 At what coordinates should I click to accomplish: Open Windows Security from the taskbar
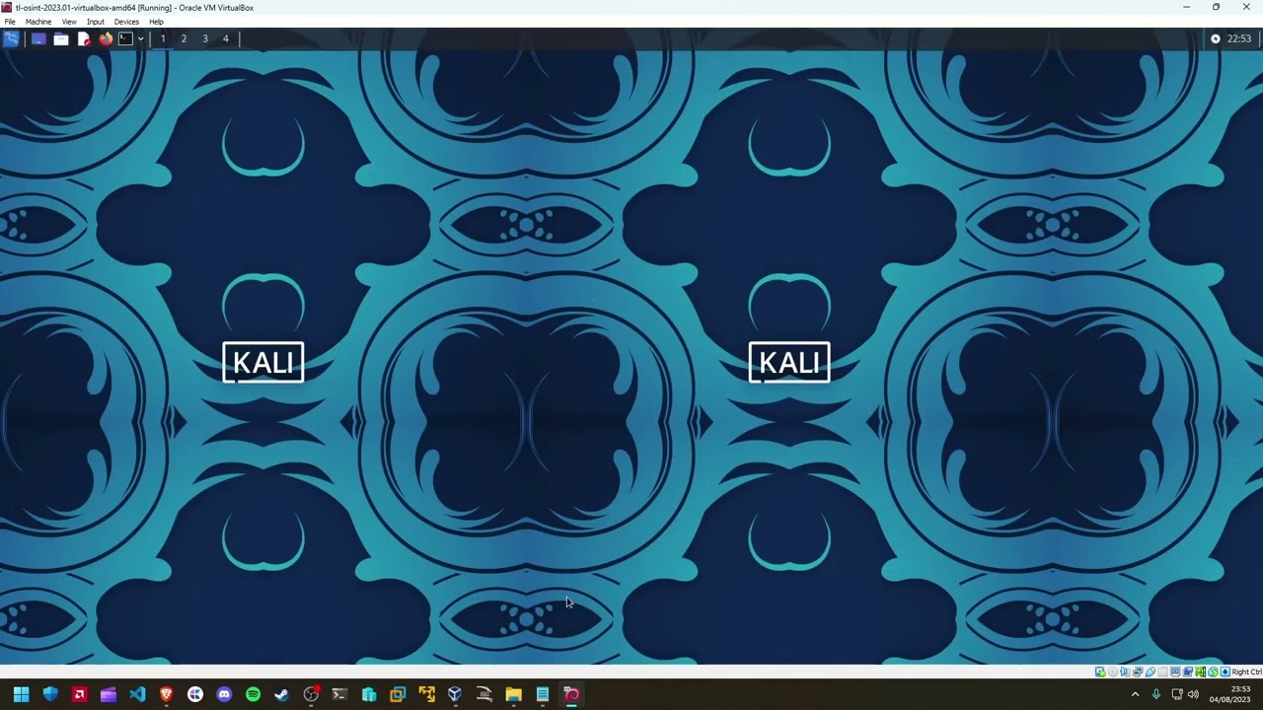pyautogui.click(x=50, y=694)
